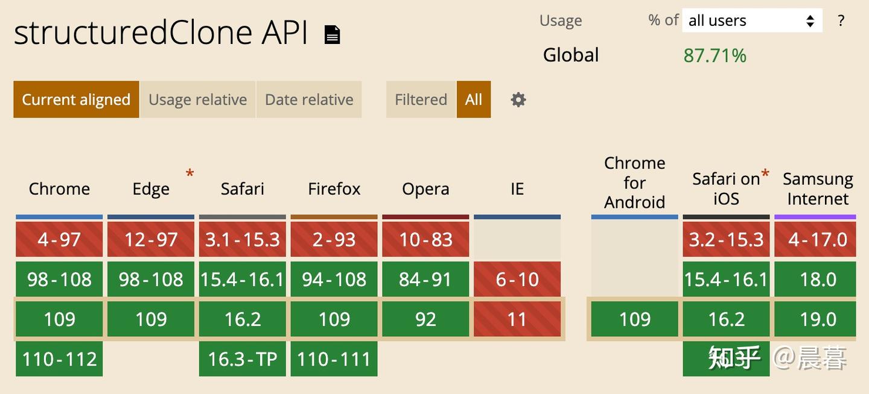Open the 'all users' usage dropdown
The image size is (869, 394).
752,20
